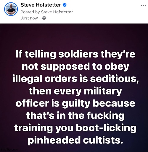Click the imgflip.com watermark
The width and height of the screenshot is (148, 152).
pos(9,150)
